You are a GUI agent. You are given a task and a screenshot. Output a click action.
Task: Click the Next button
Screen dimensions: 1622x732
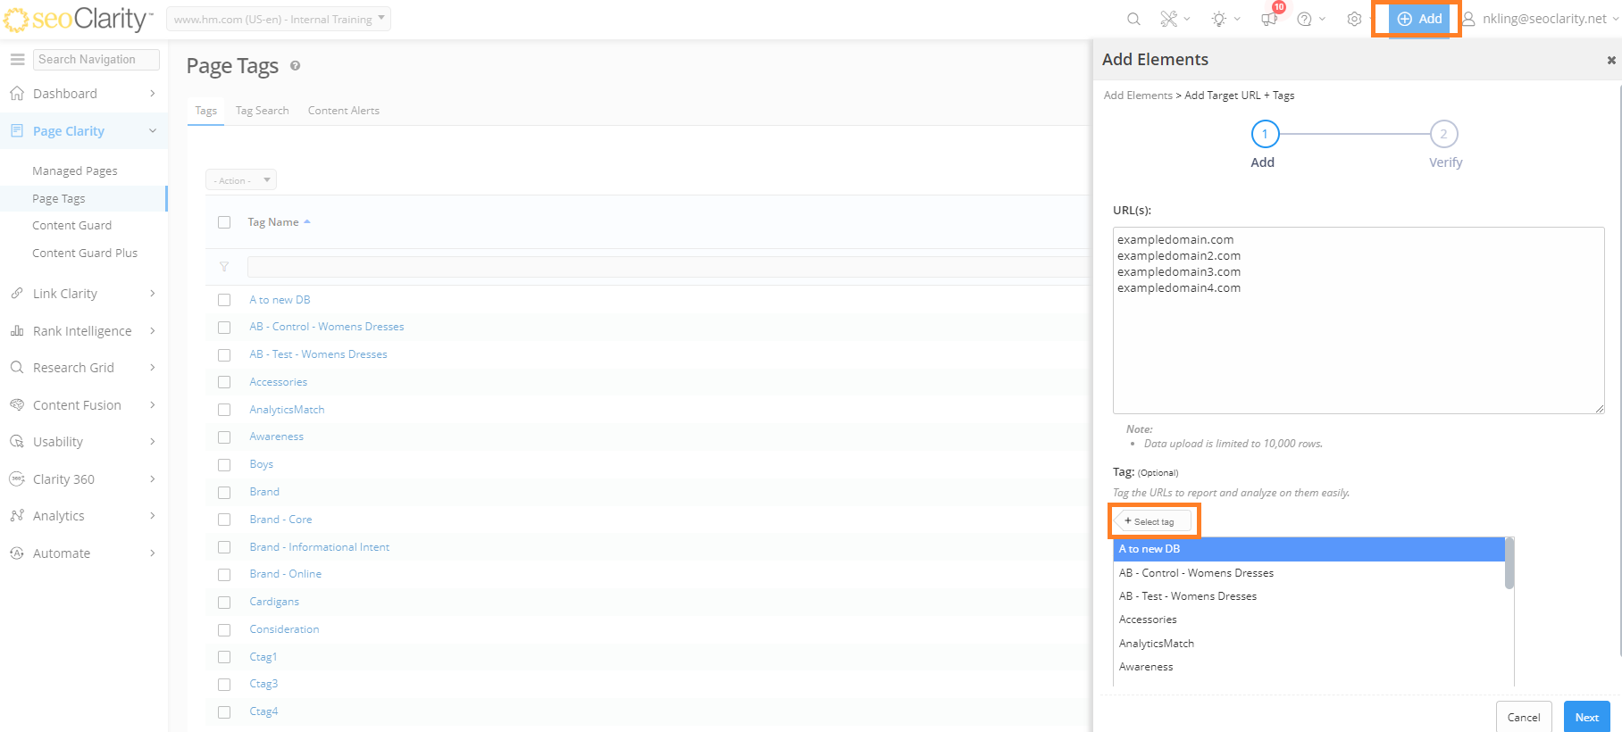(1586, 717)
